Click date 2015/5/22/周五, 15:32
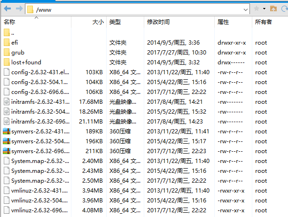 point(177,112)
